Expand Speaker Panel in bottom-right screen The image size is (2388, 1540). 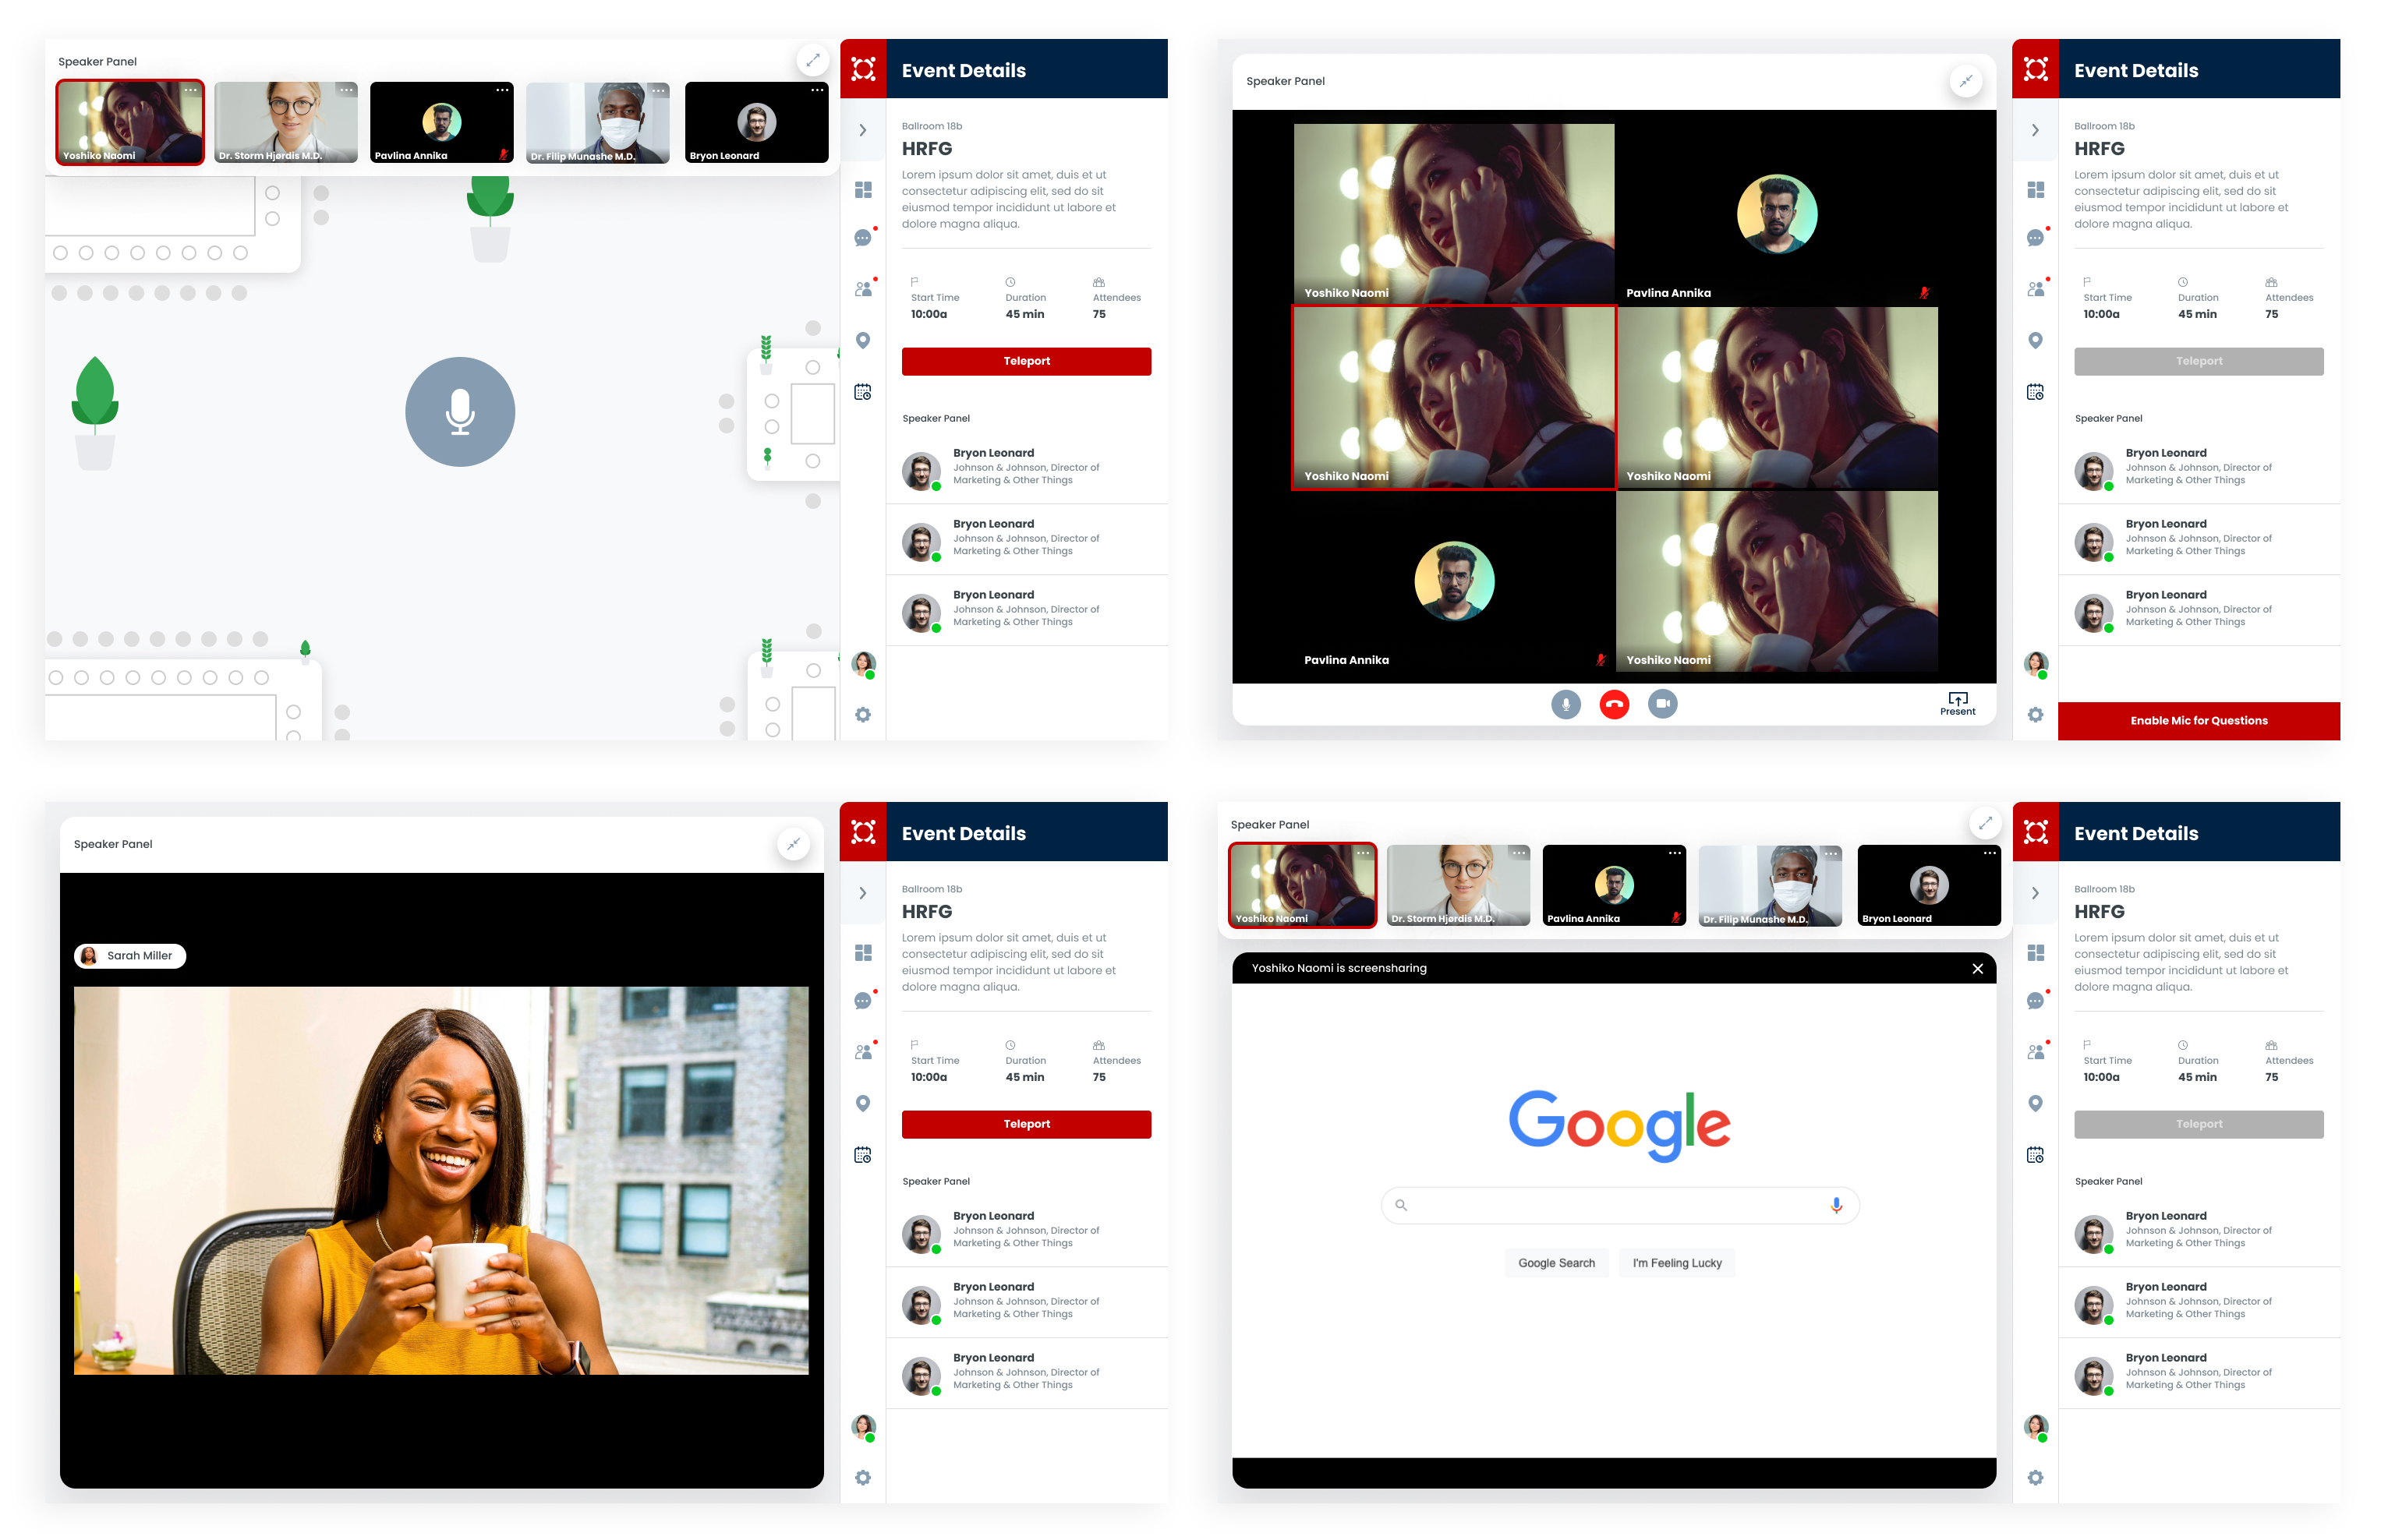click(x=1986, y=823)
